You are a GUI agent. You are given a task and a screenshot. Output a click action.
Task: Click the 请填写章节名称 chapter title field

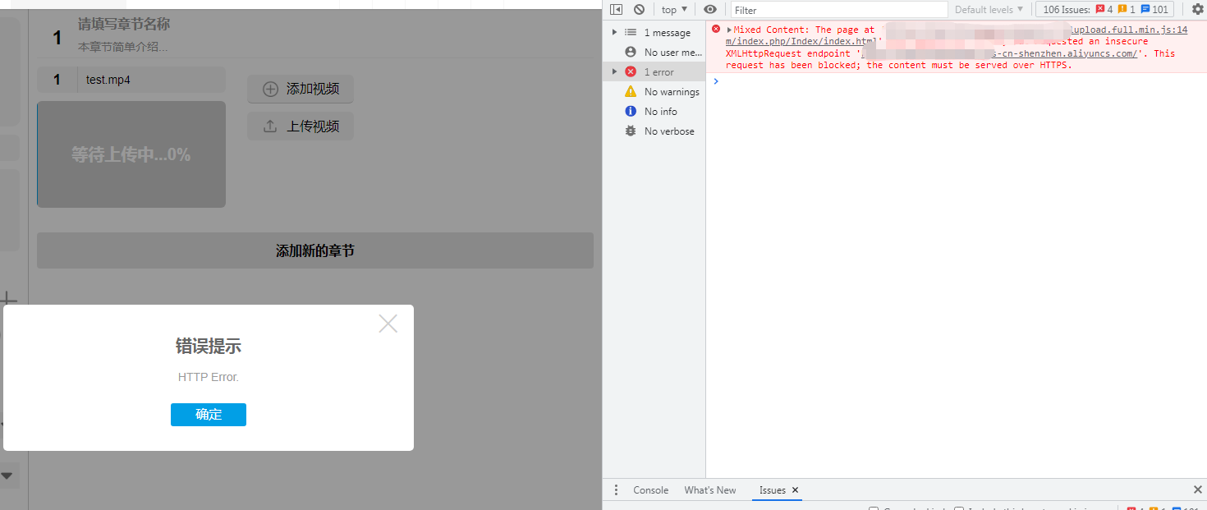click(124, 25)
